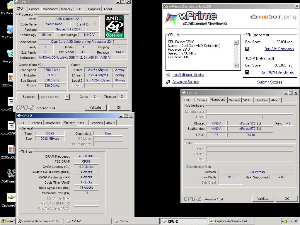The image size is (300, 225).
Task: Click the HT Link 930.0 MHz value
Action: pyautogui.click(x=52, y=86)
